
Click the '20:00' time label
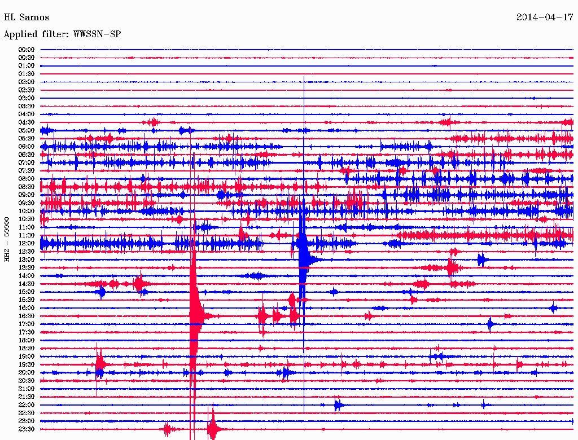[x=27, y=372]
